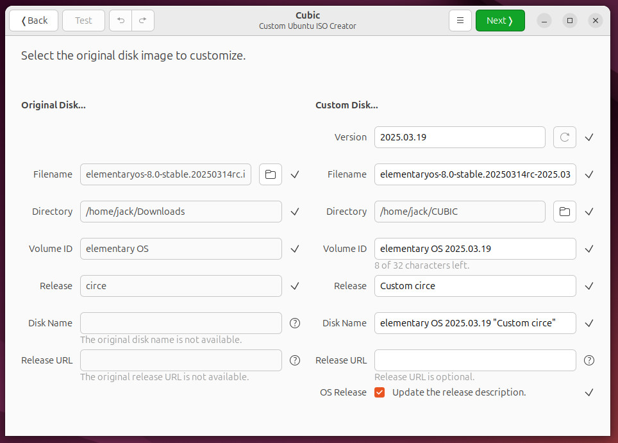618x443 pixels.
Task: Click checkmark beside OS Release row
Action: click(589, 392)
